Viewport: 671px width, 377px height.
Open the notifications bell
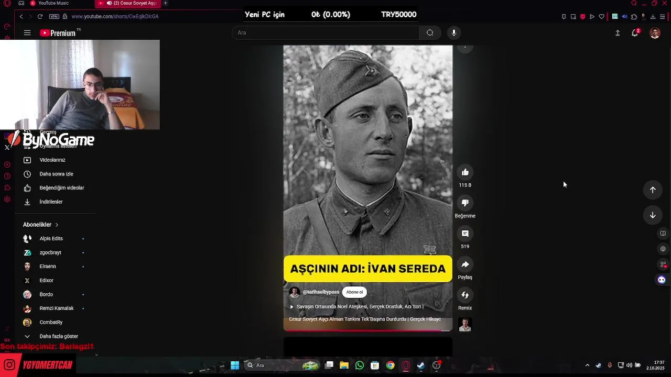(x=635, y=33)
